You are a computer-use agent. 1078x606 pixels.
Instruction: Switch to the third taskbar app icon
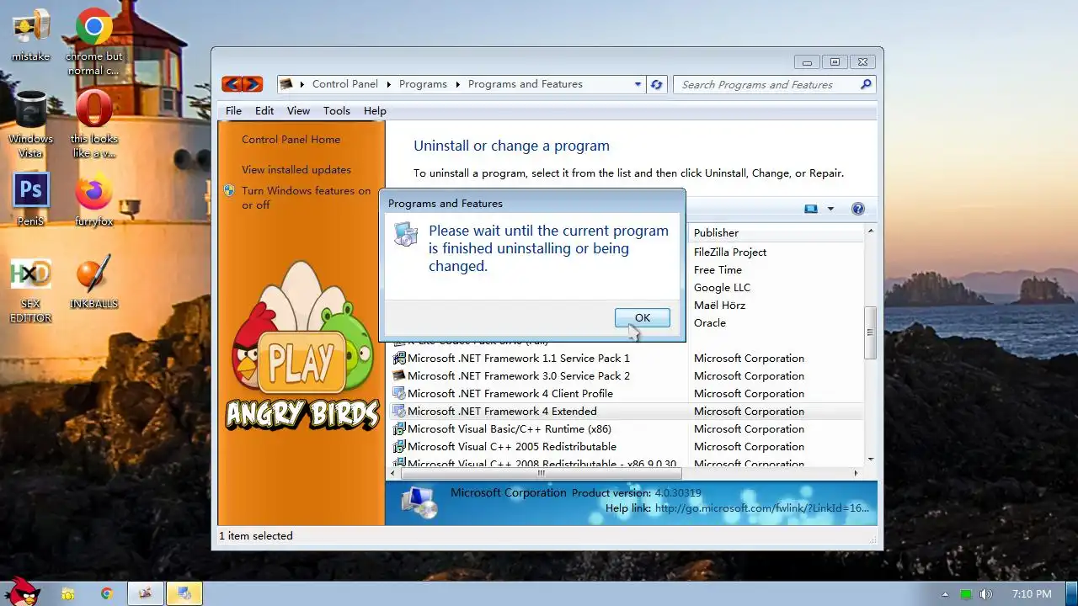click(x=145, y=593)
